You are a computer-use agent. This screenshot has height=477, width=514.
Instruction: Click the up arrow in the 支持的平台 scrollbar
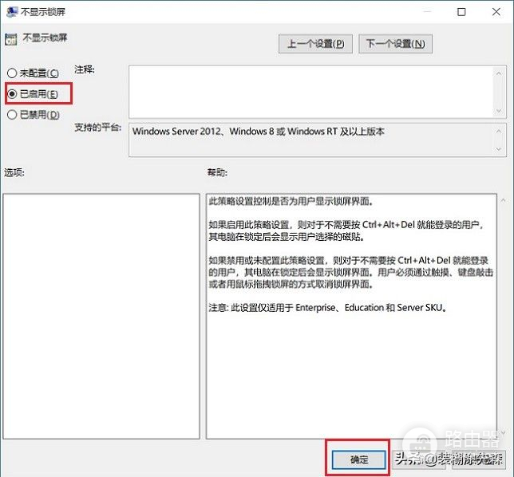click(499, 129)
